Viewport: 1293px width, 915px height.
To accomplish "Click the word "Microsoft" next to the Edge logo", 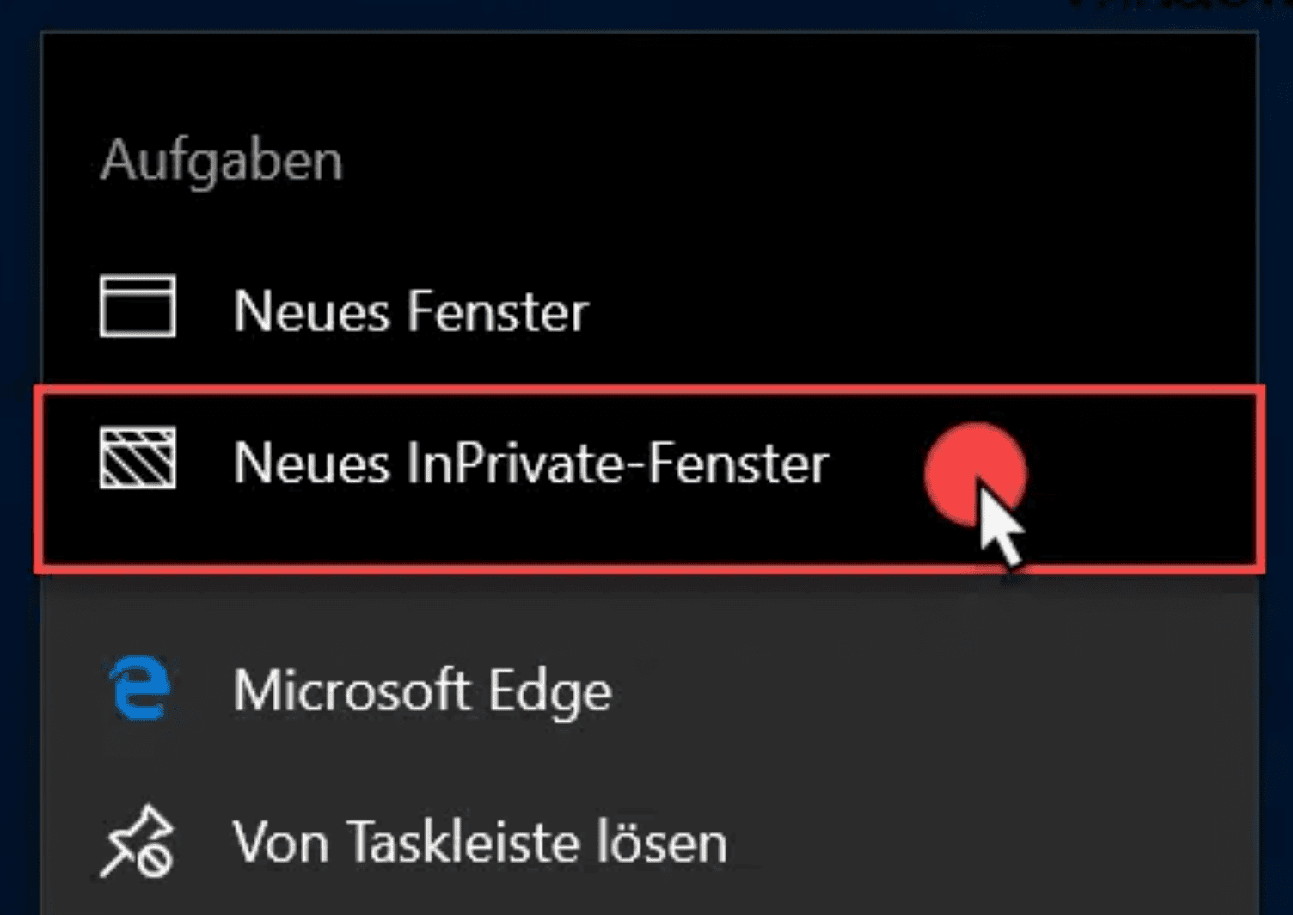I will point(351,691).
